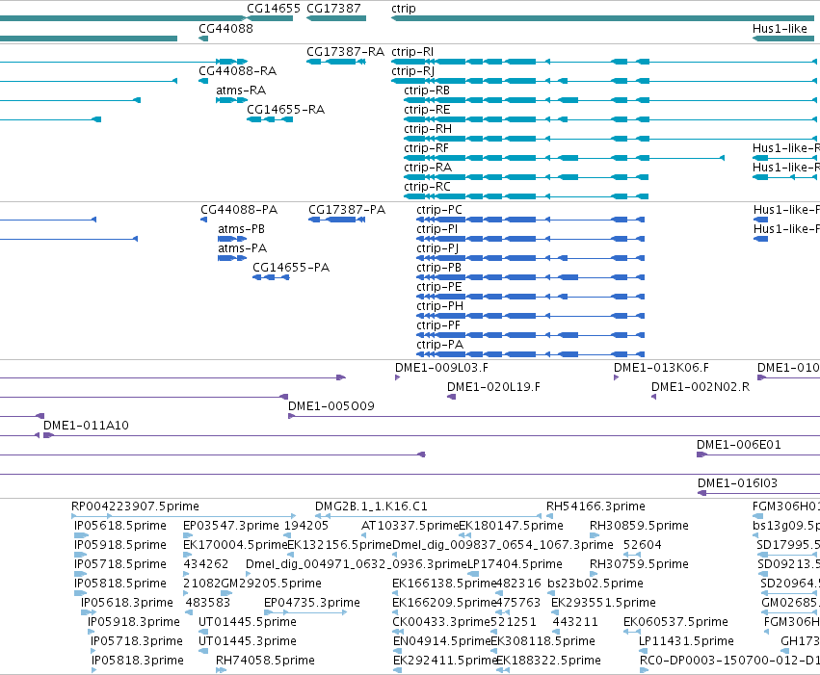This screenshot has width=820, height=675.
Task: Select the ctrip-RA transcript
Action: (x=526, y=177)
